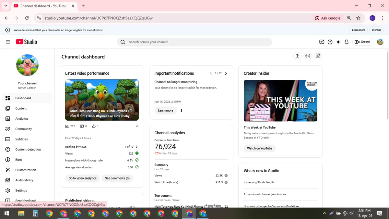
Task: Open Community in the sidebar
Action: 27,129
